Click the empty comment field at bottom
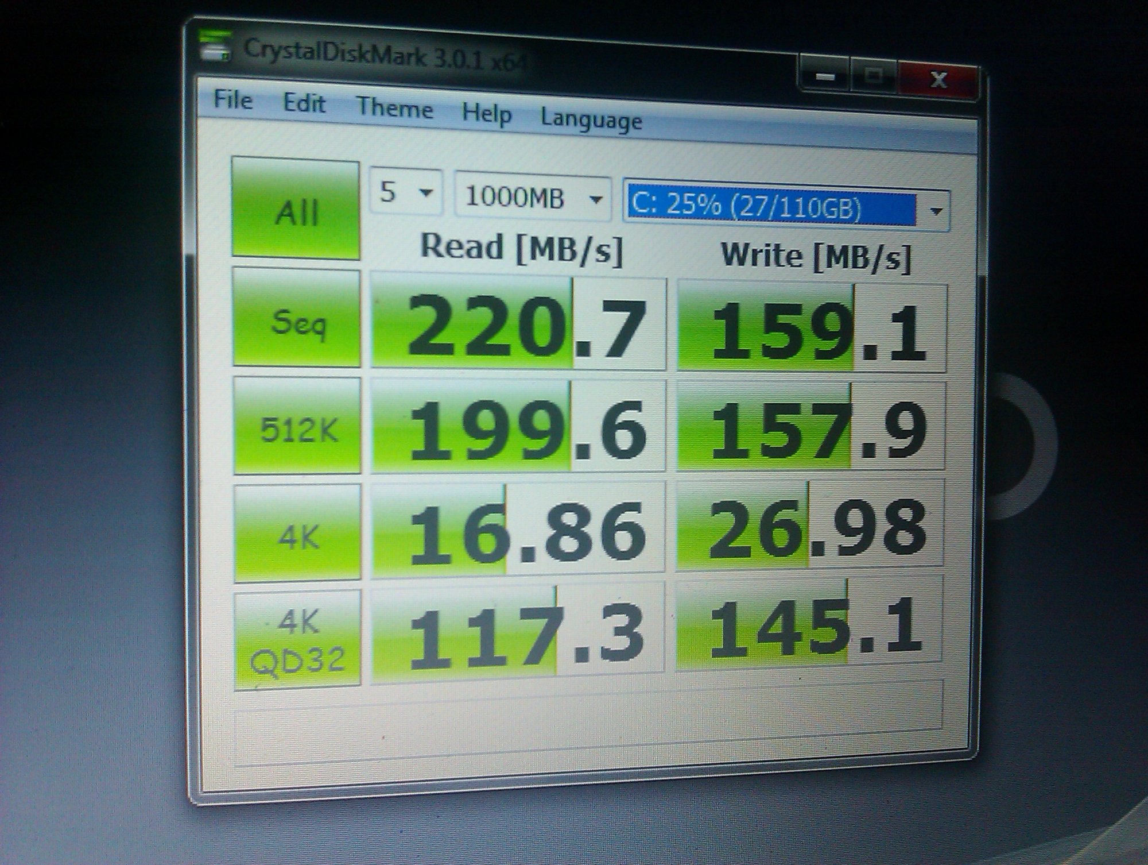The width and height of the screenshot is (1148, 865). (588, 724)
